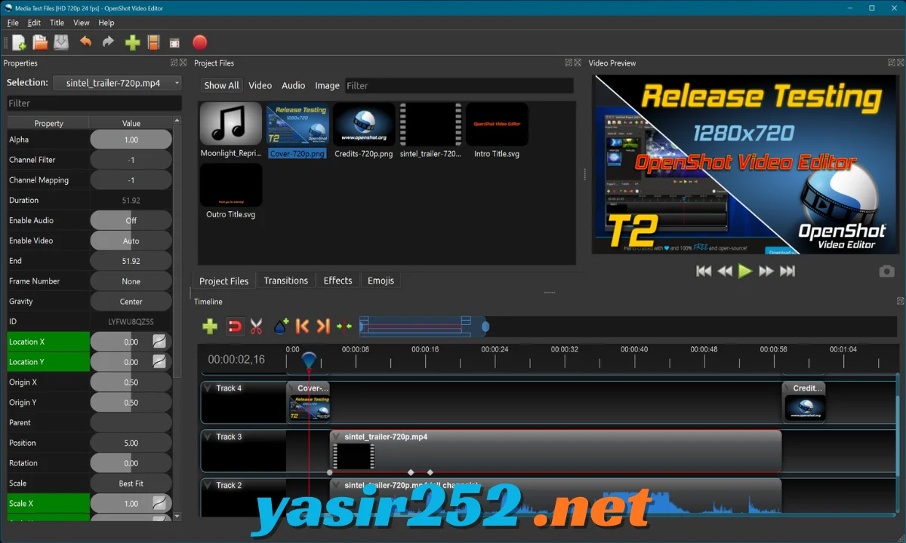Save current frame with camera icon
The image size is (906, 543).
[x=887, y=271]
